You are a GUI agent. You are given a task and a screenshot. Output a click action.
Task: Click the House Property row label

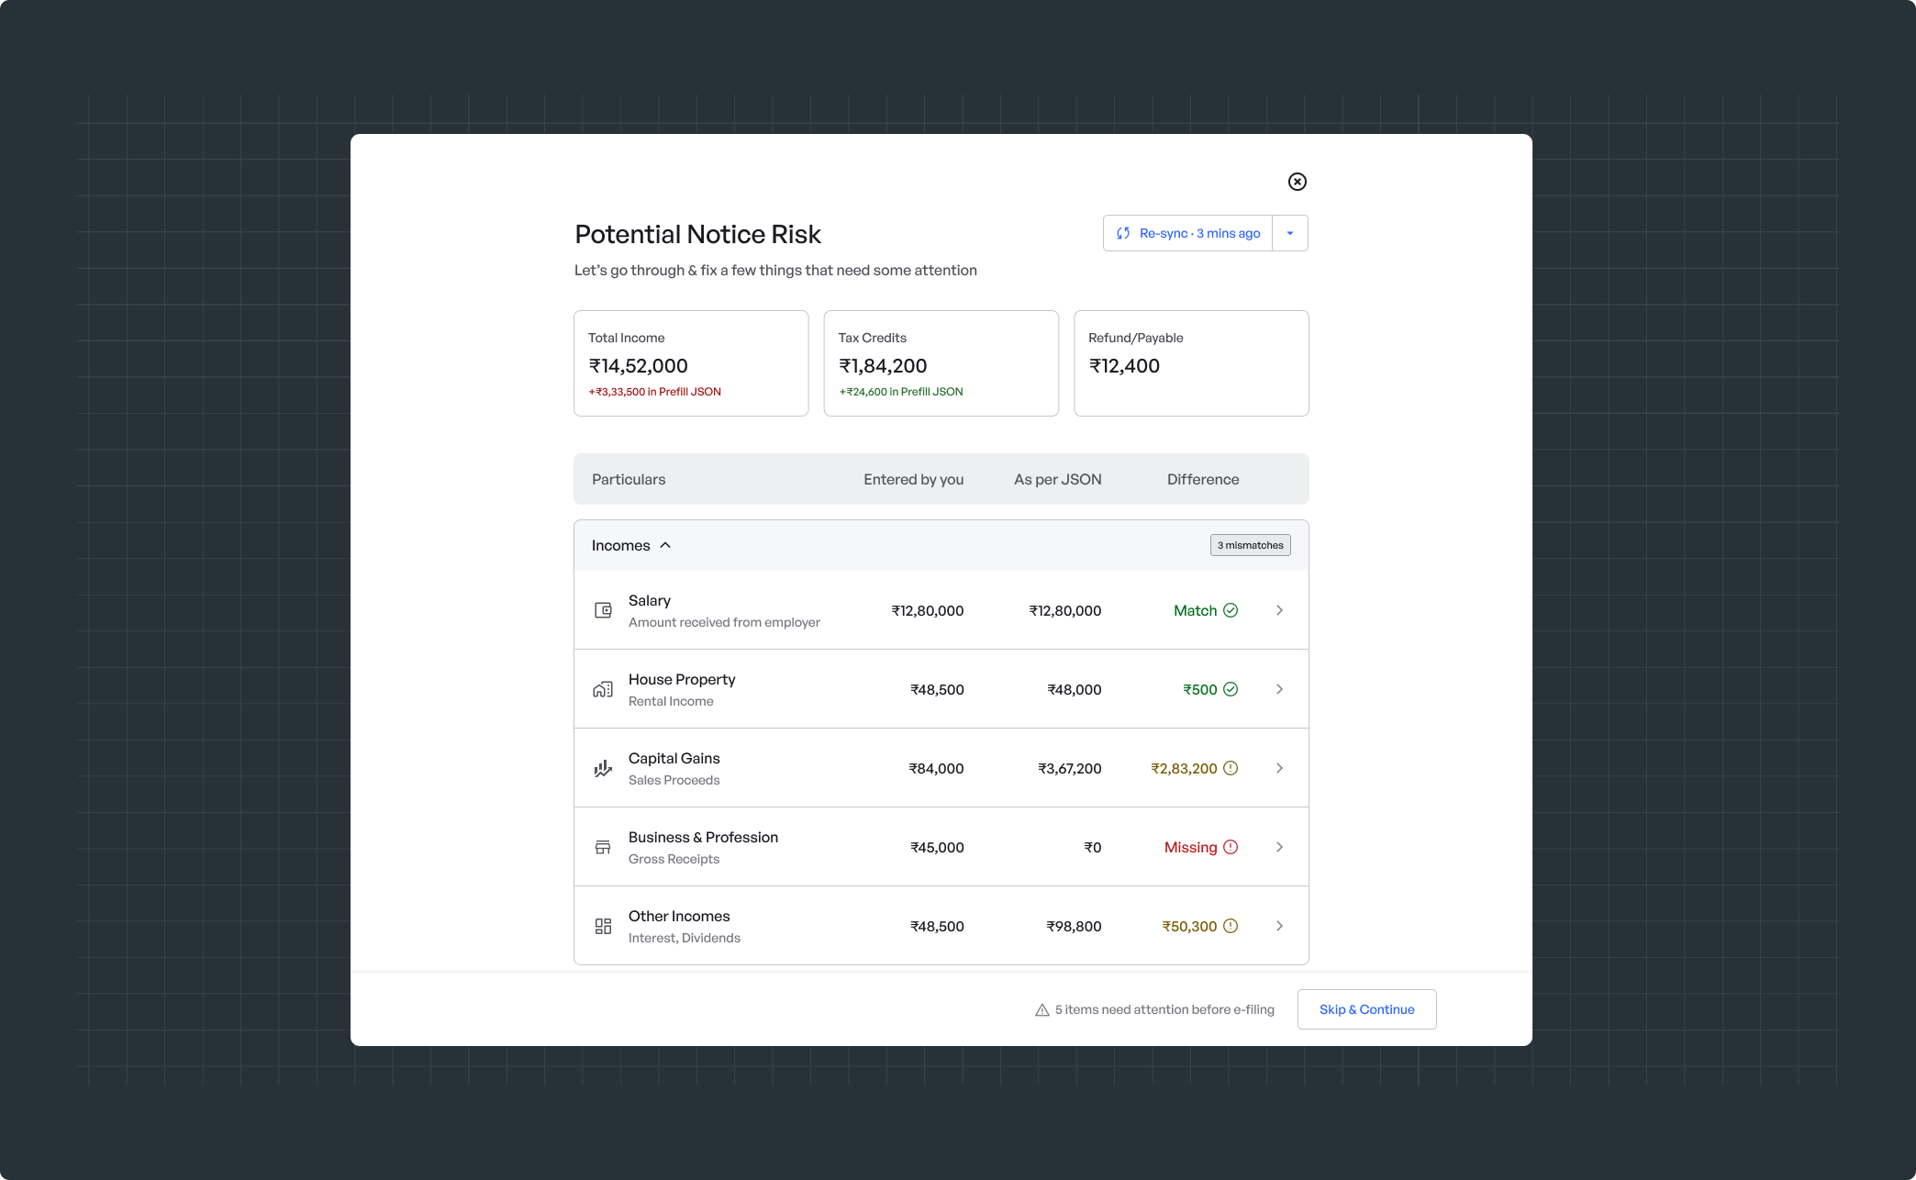[x=682, y=679]
